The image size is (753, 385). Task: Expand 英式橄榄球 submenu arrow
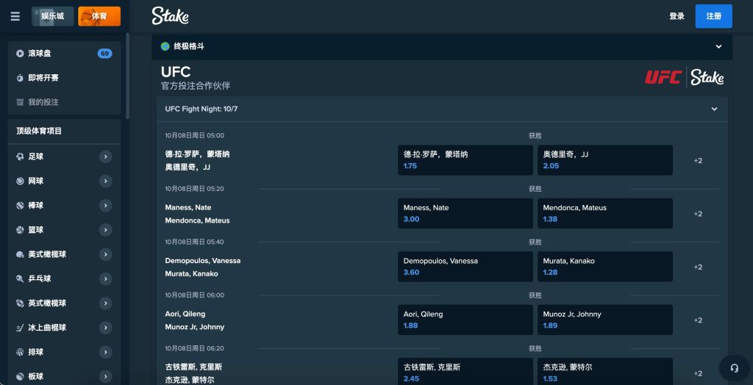point(106,303)
